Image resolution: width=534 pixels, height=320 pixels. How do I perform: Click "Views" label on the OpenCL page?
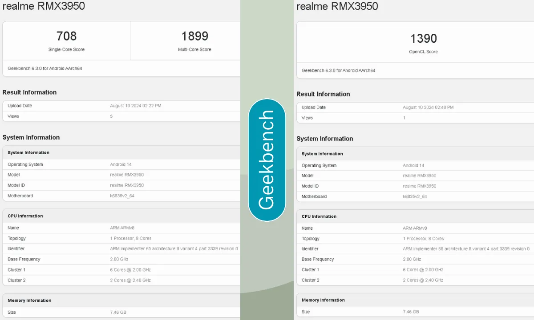tap(307, 118)
